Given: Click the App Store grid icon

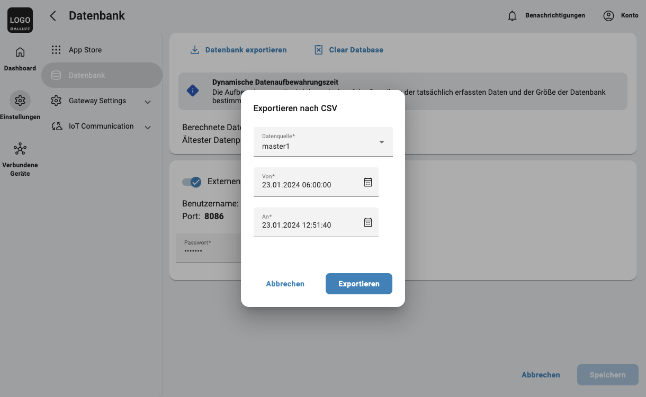Looking at the screenshot, I should [56, 50].
